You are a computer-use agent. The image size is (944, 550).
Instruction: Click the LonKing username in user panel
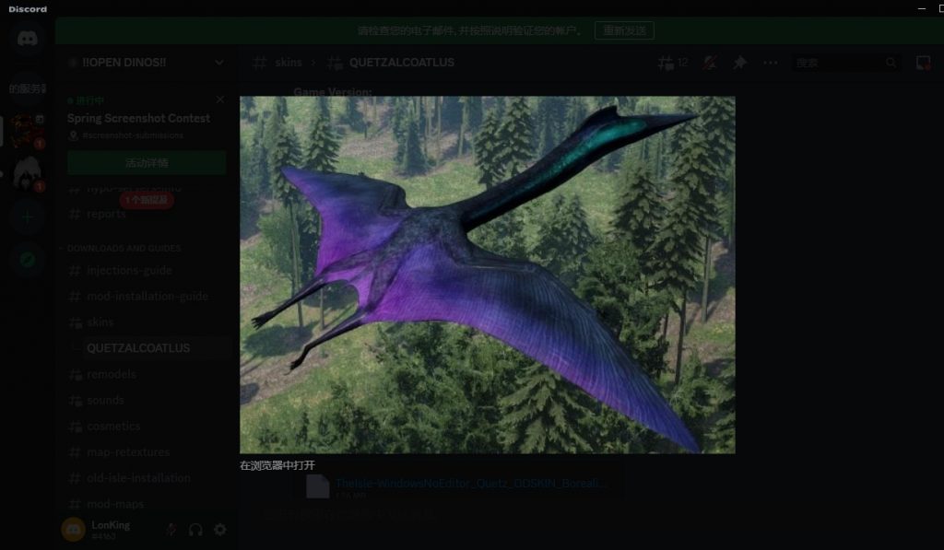(x=111, y=525)
